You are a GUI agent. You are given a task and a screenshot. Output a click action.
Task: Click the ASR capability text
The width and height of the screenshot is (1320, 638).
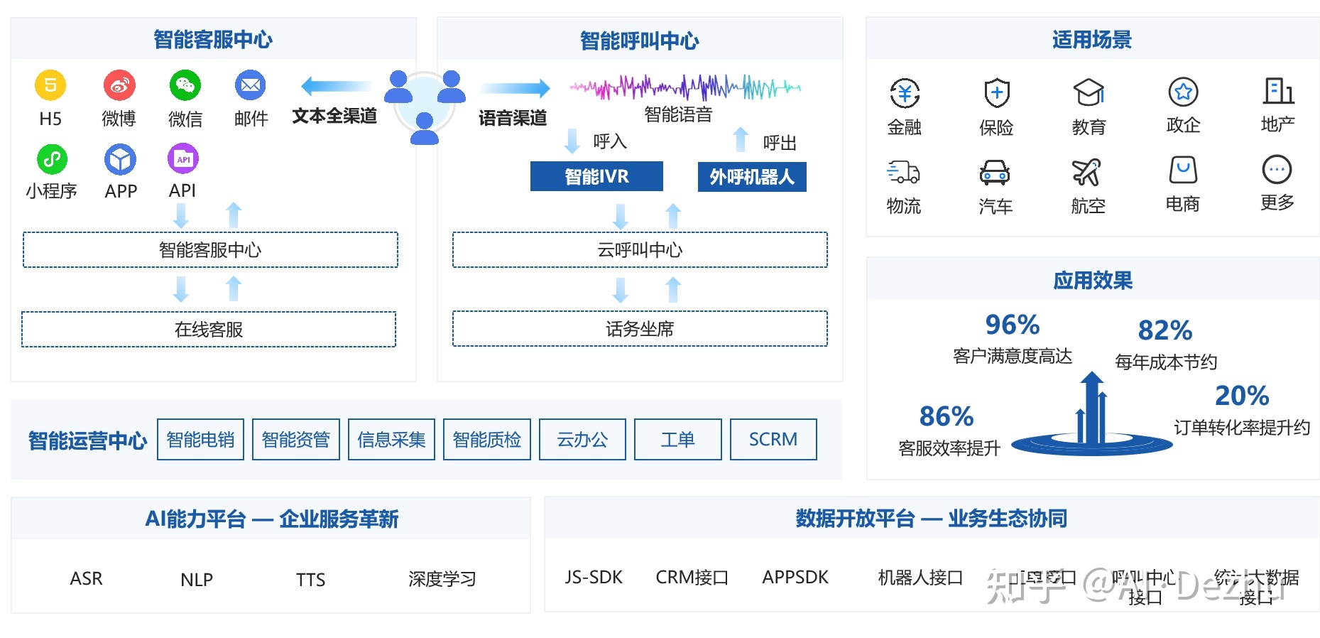click(86, 578)
